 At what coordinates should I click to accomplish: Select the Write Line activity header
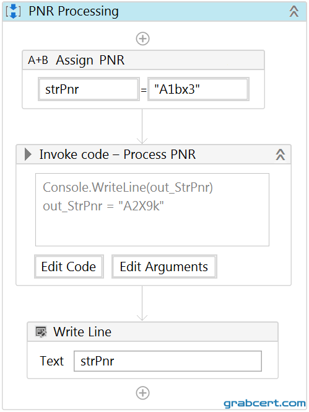pos(152,332)
